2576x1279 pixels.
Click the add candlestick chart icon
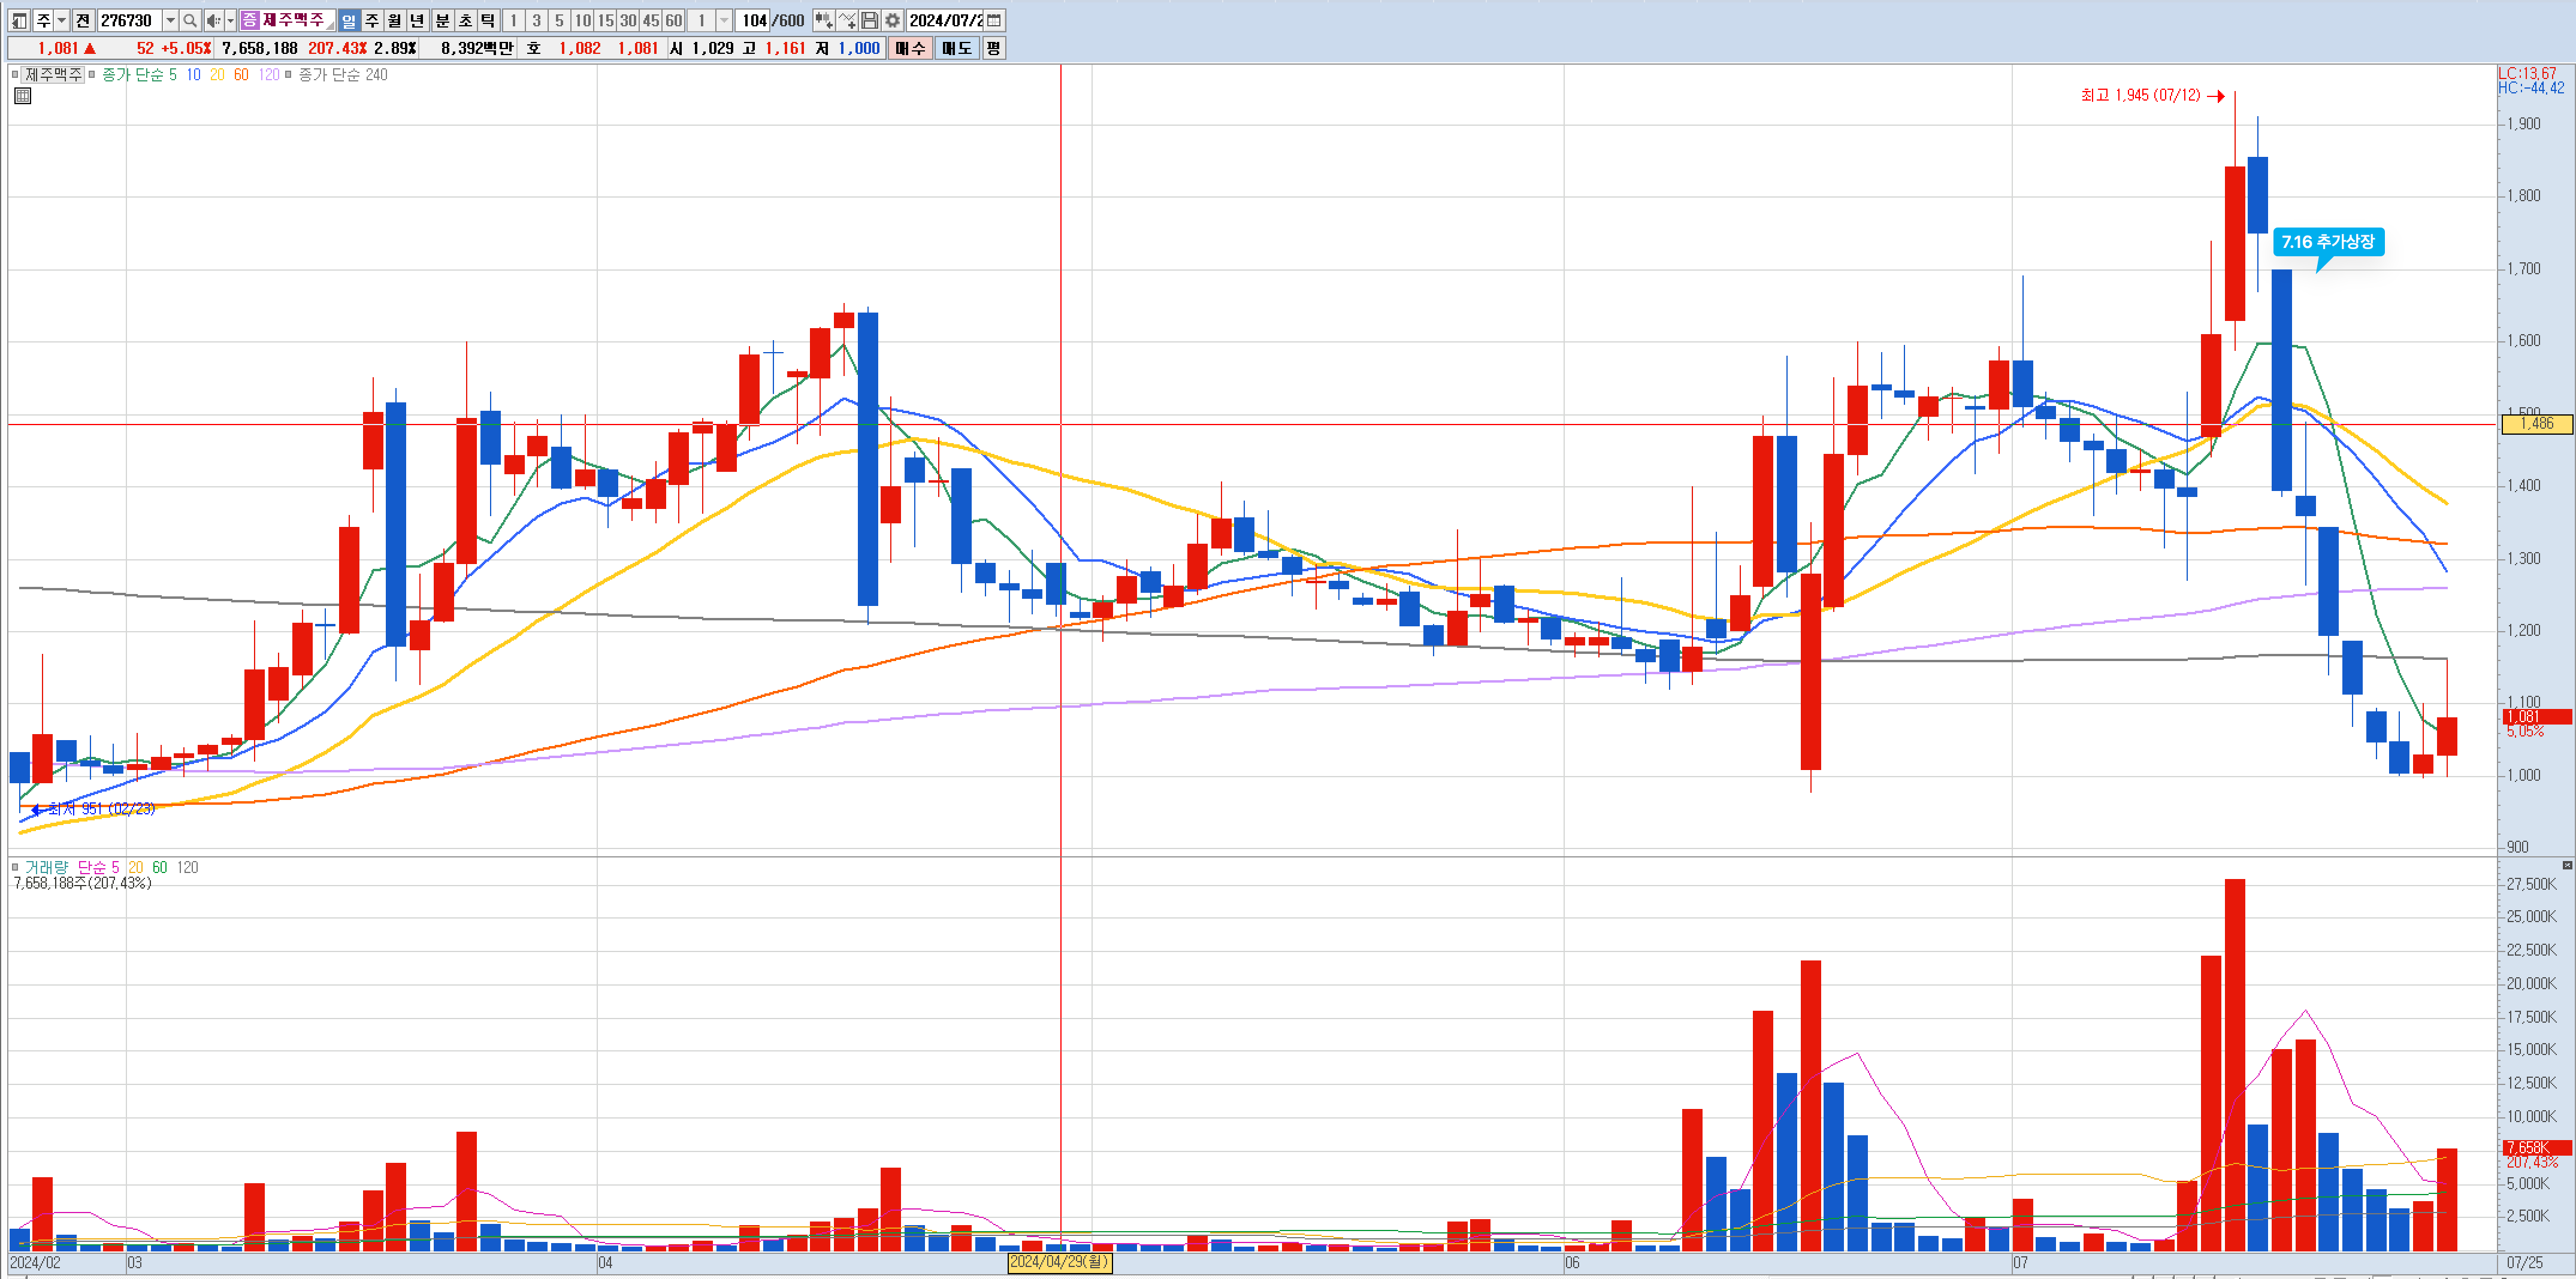[823, 20]
